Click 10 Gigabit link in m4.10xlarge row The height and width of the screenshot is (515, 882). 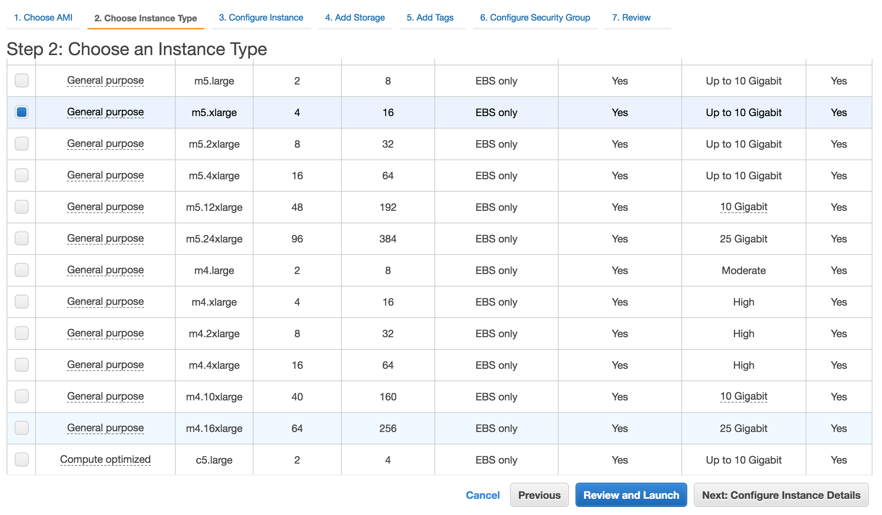tap(744, 396)
